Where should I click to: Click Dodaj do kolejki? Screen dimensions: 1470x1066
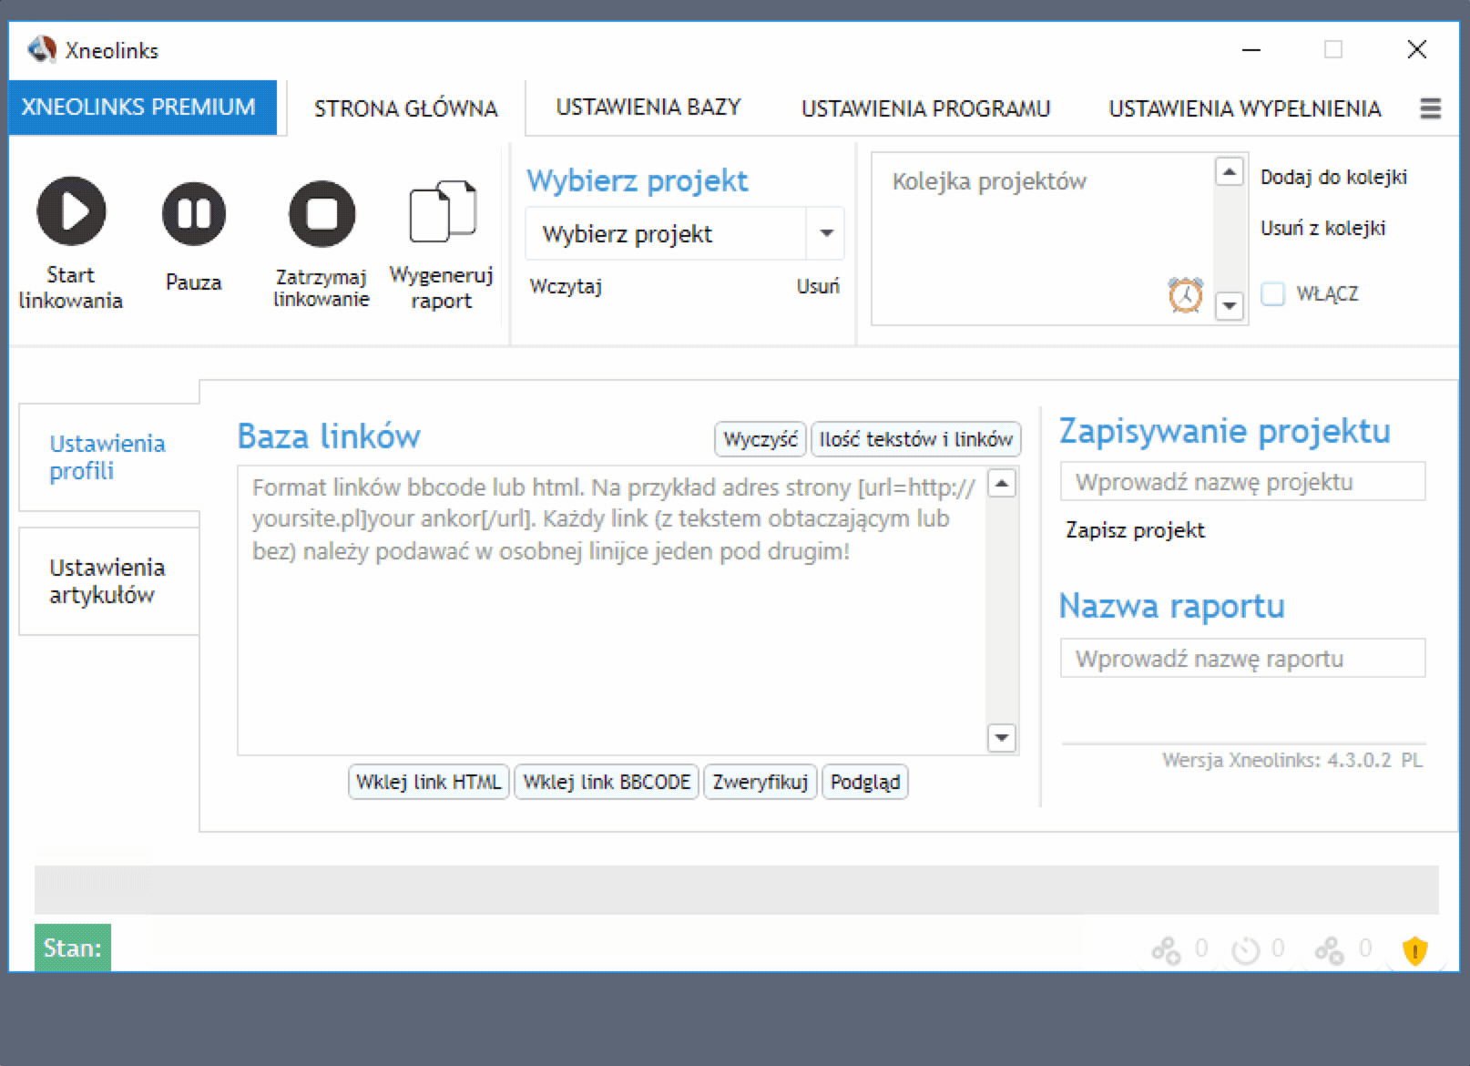coord(1333,177)
